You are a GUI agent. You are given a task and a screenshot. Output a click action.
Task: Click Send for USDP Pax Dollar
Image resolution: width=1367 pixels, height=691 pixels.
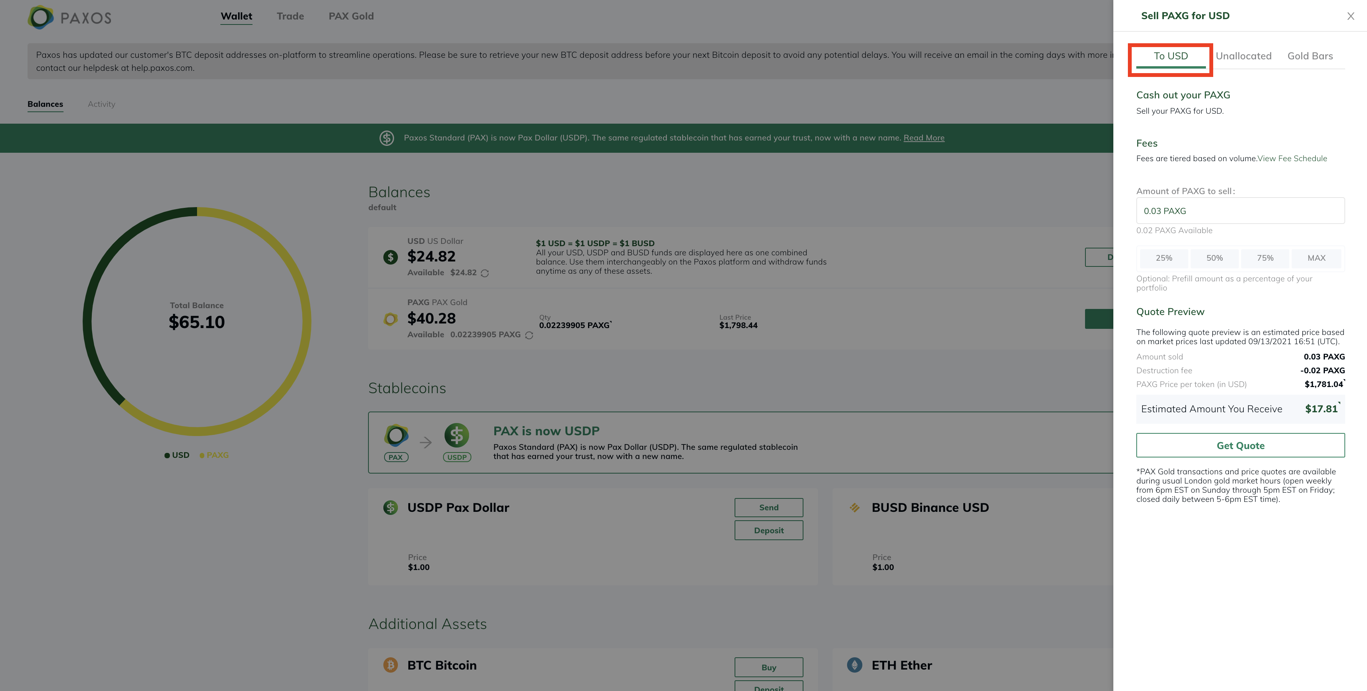(769, 508)
